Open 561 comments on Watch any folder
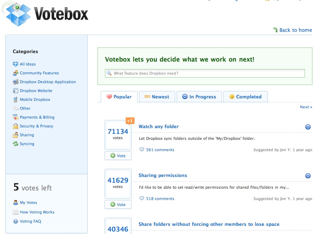This screenshot has height=234, width=328. click(160, 150)
